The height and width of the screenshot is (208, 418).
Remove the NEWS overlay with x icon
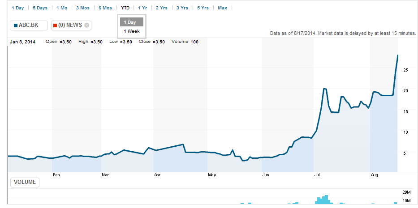[x=86, y=25]
